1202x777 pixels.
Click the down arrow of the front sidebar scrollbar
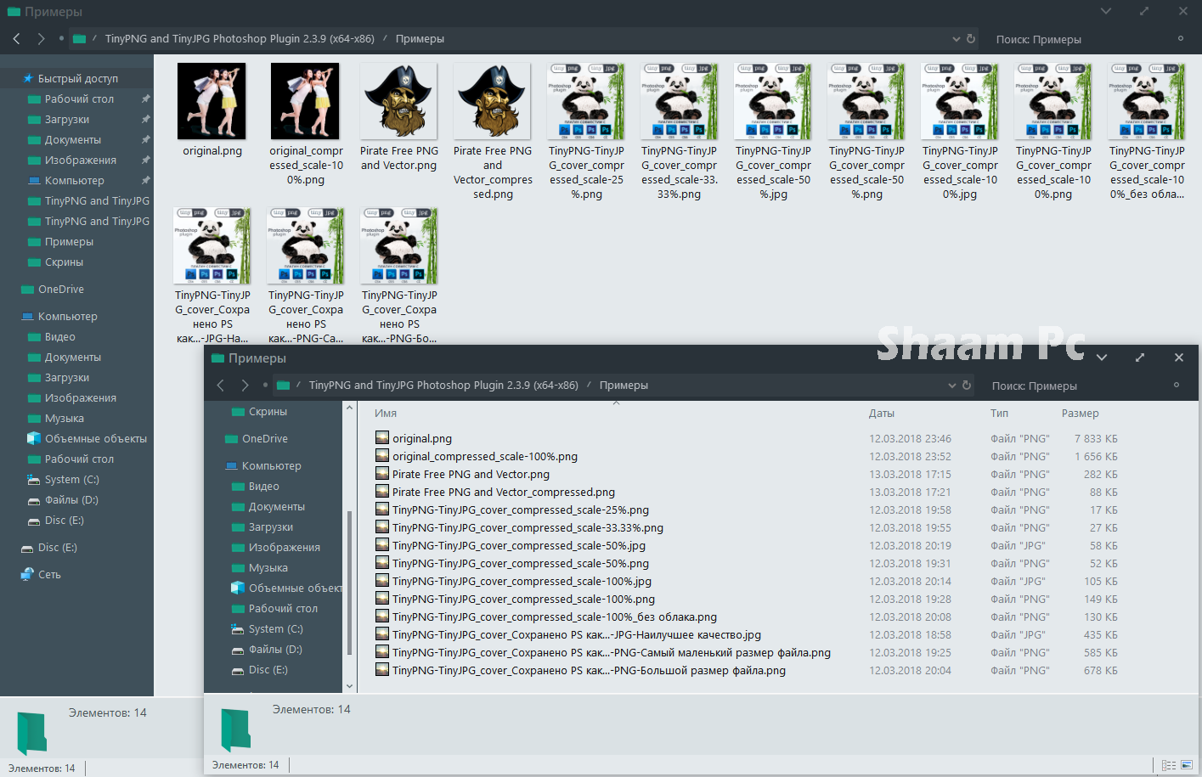pos(349,686)
